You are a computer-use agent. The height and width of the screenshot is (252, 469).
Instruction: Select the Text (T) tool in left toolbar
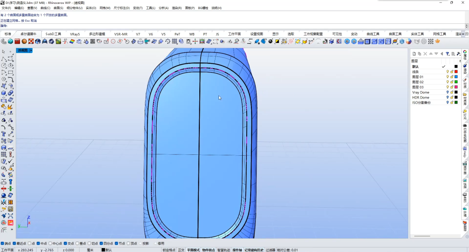3,134
